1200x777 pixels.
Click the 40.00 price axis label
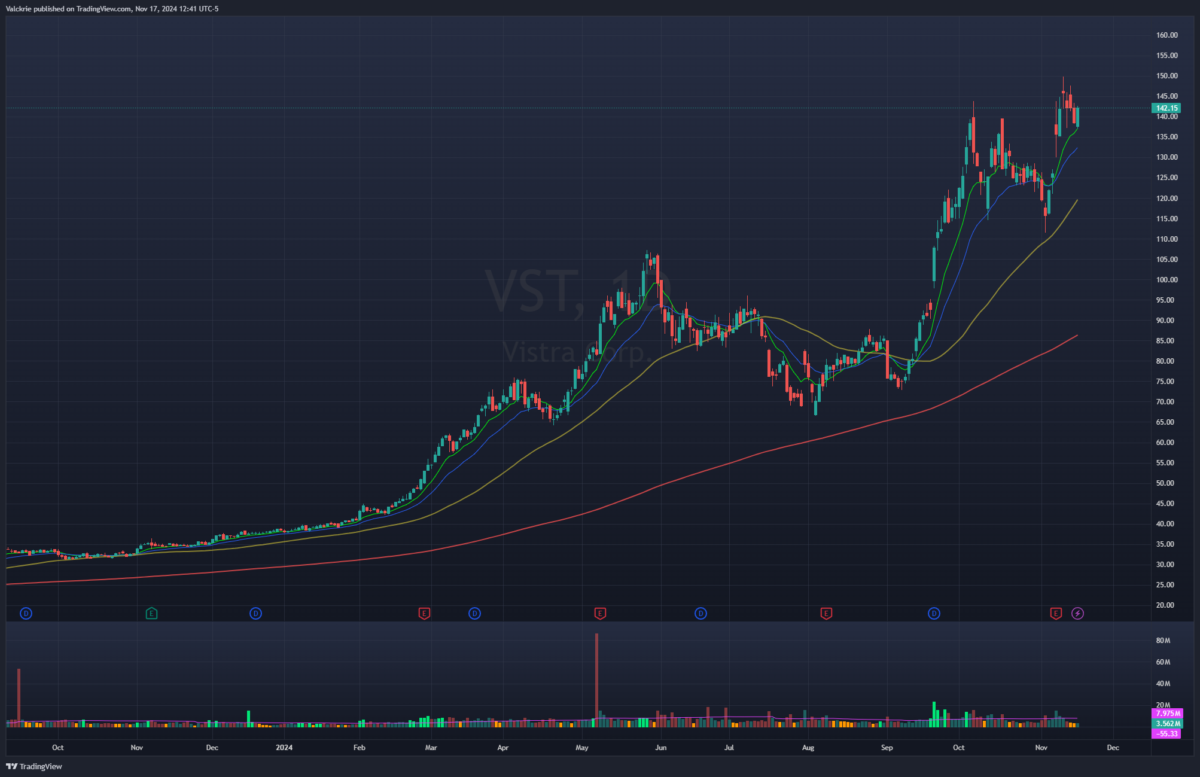point(1167,524)
